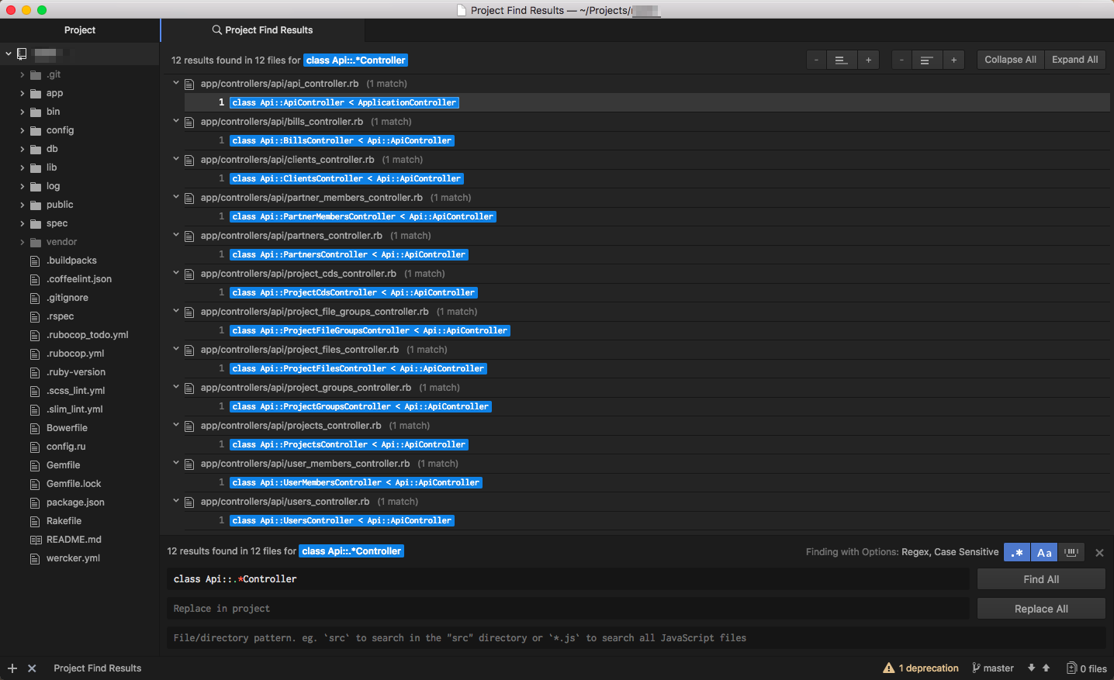The height and width of the screenshot is (680, 1114).
Task: Click the Collapse All button
Action: (1009, 59)
